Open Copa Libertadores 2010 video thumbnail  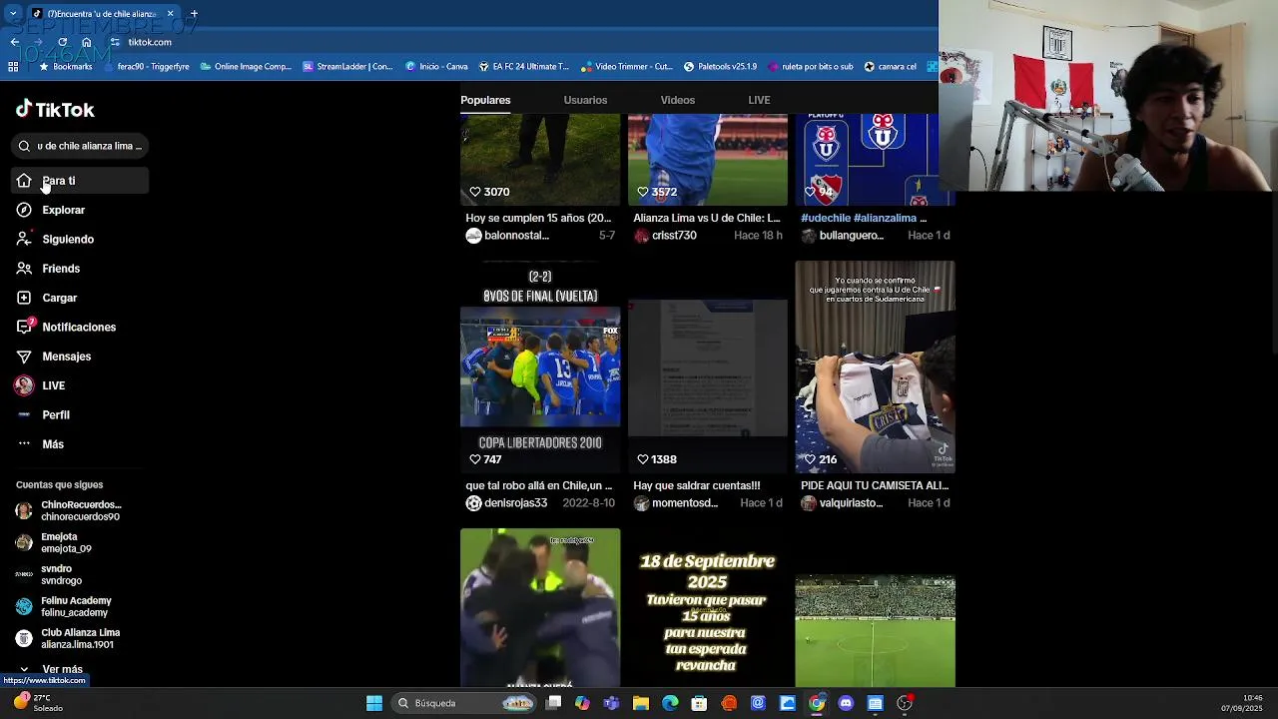540,367
